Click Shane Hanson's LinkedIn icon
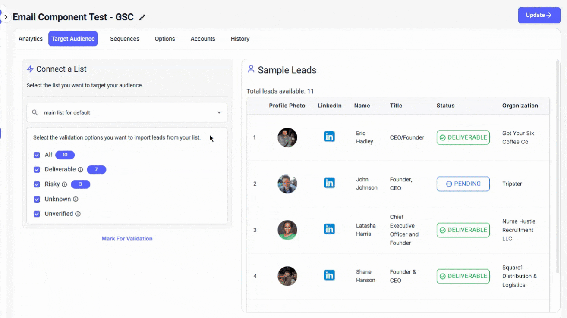 pos(329,275)
